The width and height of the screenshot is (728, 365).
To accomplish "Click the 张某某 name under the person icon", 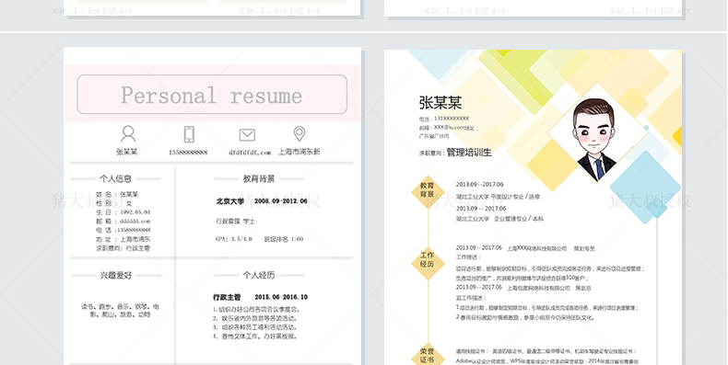I will 127,152.
